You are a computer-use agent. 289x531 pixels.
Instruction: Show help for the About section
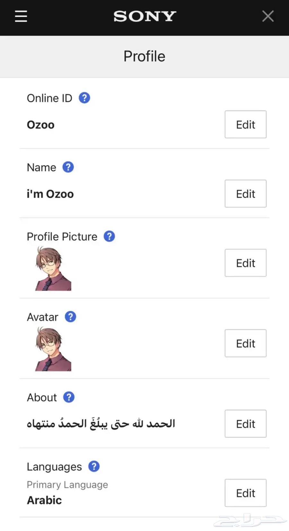[69, 397]
